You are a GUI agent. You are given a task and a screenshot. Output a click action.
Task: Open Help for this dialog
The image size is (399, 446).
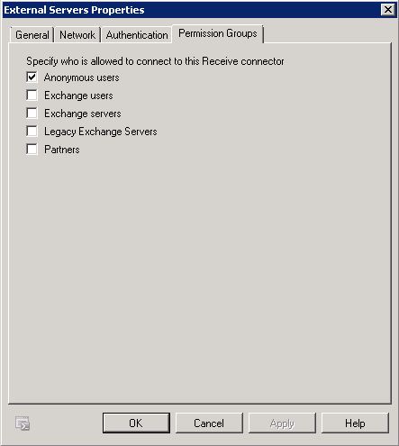coord(355,423)
